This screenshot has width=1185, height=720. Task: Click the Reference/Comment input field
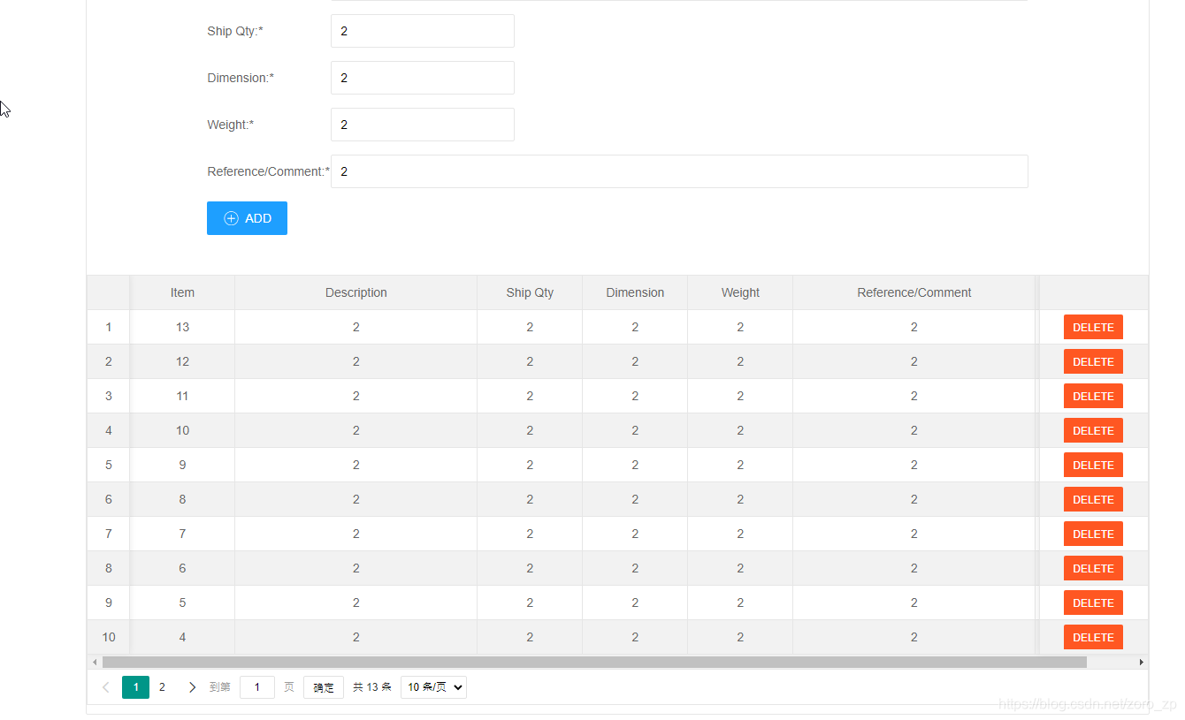[x=679, y=171]
